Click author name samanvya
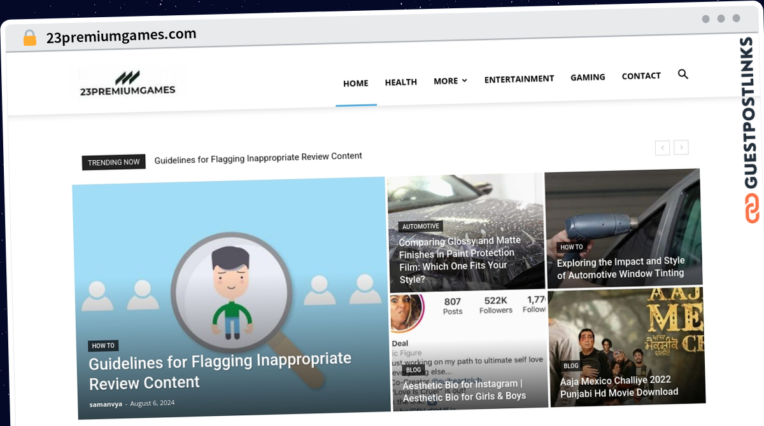This screenshot has height=426, width=764. [x=106, y=404]
